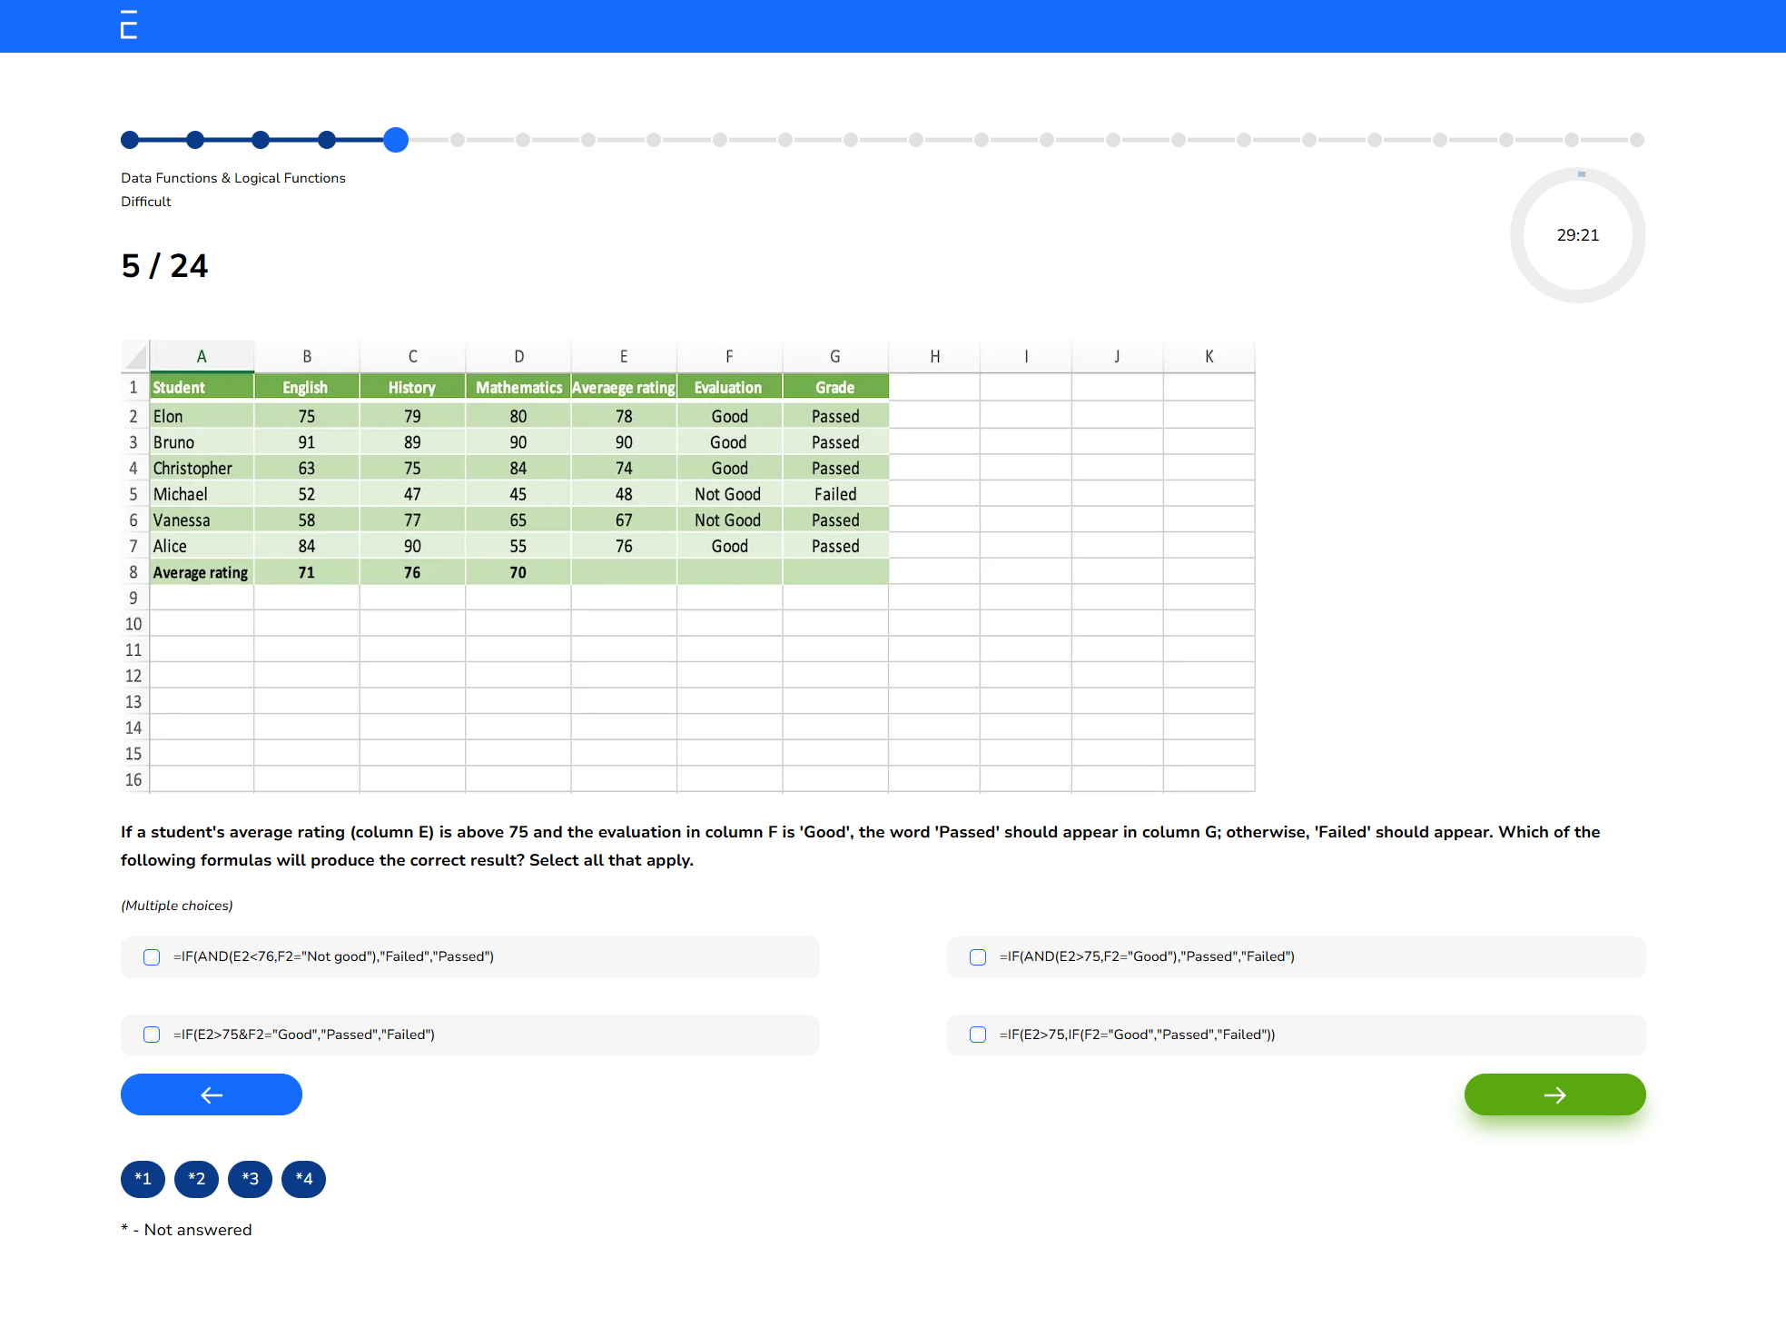This screenshot has width=1786, height=1337.
Task: Click the last progress dot on the stepper
Action: (x=1637, y=140)
